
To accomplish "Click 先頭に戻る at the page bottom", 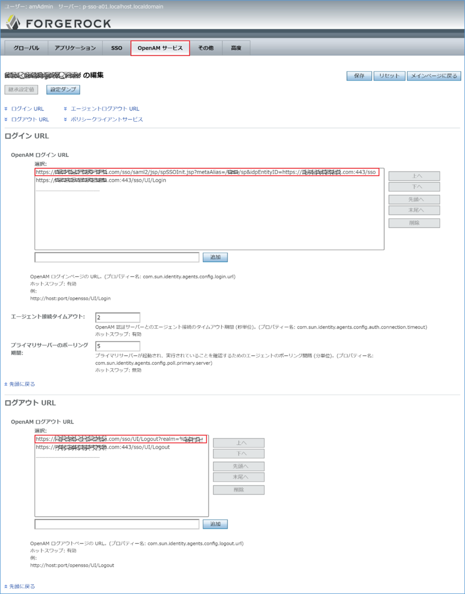I will (x=22, y=586).
